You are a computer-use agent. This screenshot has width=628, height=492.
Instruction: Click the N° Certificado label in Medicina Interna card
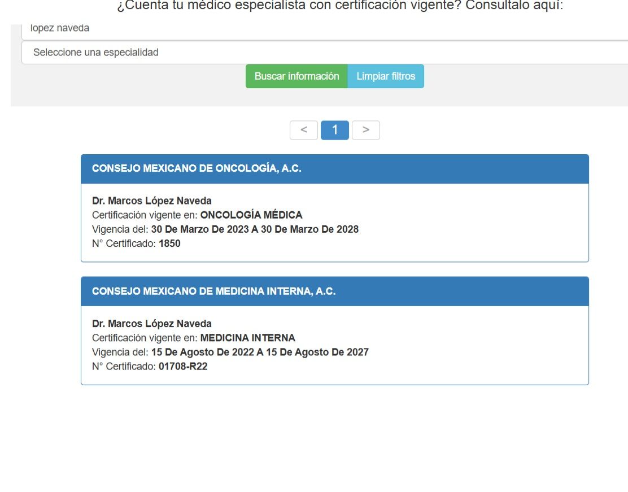pos(124,367)
